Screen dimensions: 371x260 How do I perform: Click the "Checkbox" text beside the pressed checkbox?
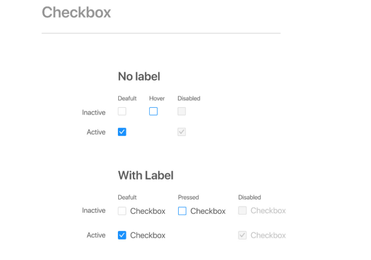(x=208, y=211)
